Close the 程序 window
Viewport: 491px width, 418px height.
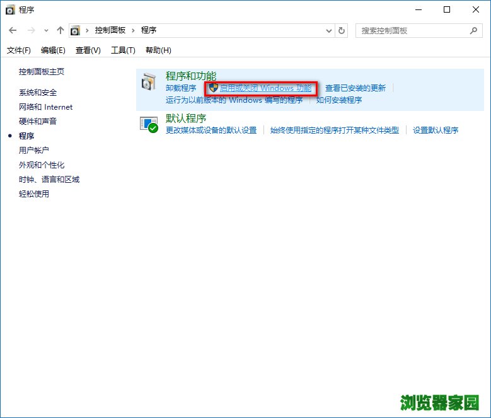click(476, 9)
